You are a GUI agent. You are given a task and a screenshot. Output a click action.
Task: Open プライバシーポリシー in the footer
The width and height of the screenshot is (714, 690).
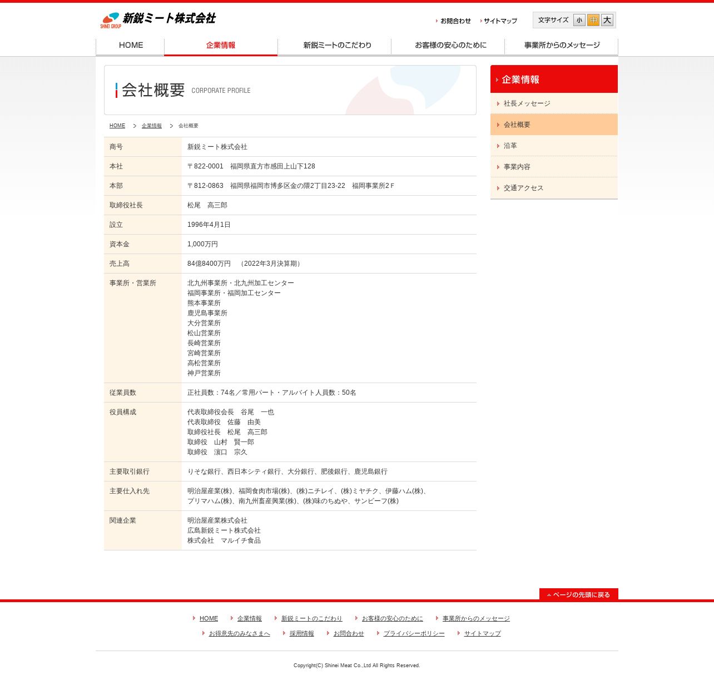414,634
